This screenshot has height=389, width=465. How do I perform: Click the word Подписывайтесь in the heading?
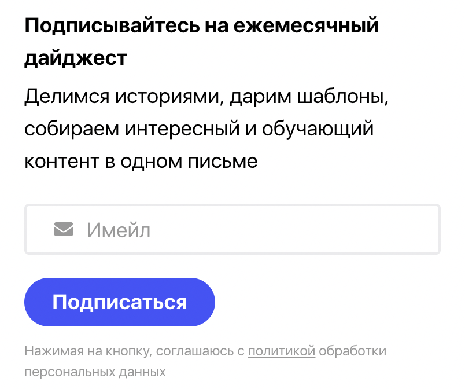click(x=112, y=26)
